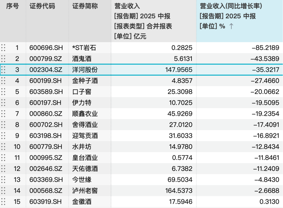Click the 证券代码 column header
This screenshot has height=208, width=283.
42,6
